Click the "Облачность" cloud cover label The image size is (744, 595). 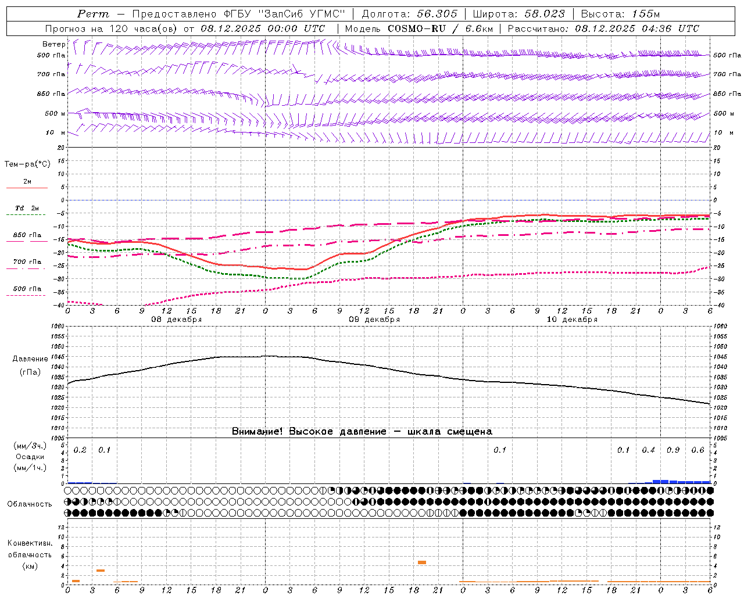point(30,504)
